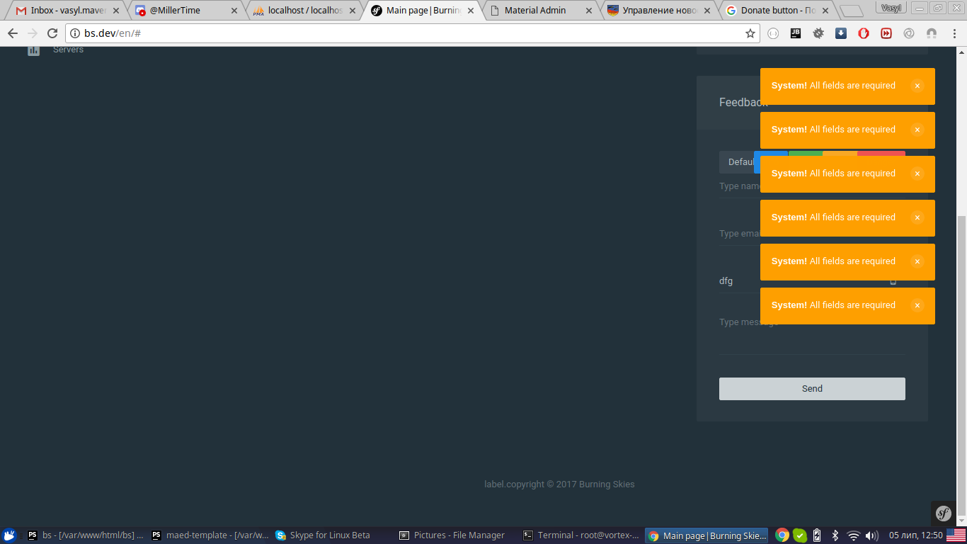Viewport: 967px width, 544px height.
Task: Click the Servers chart icon in sidebar
Action: point(33,50)
